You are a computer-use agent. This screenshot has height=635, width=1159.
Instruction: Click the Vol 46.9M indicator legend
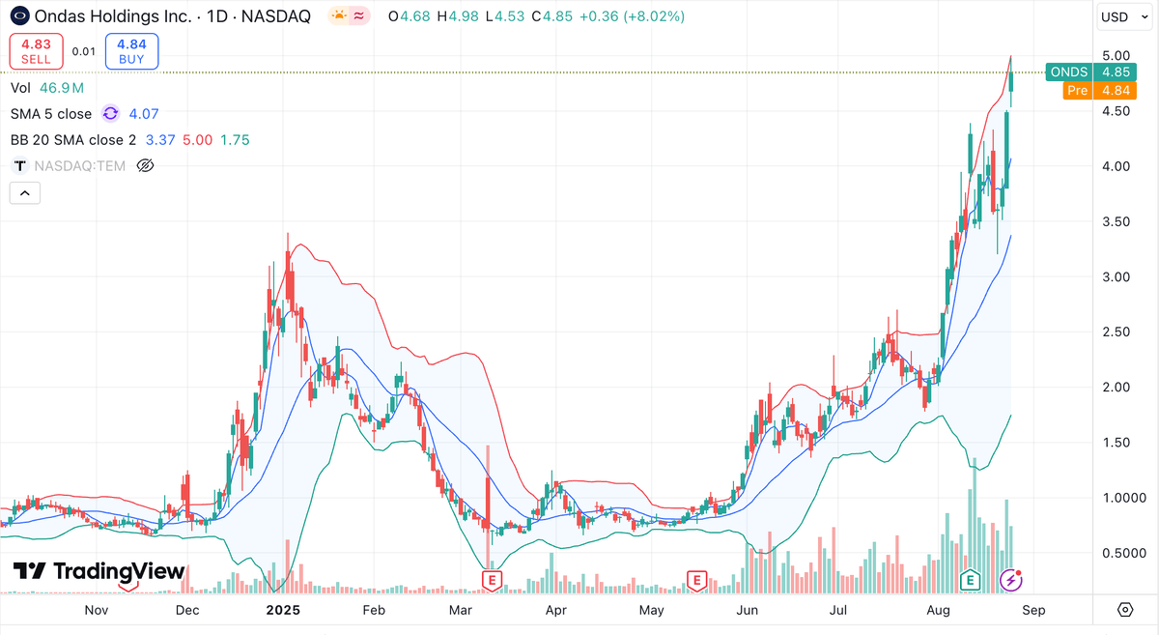point(45,87)
